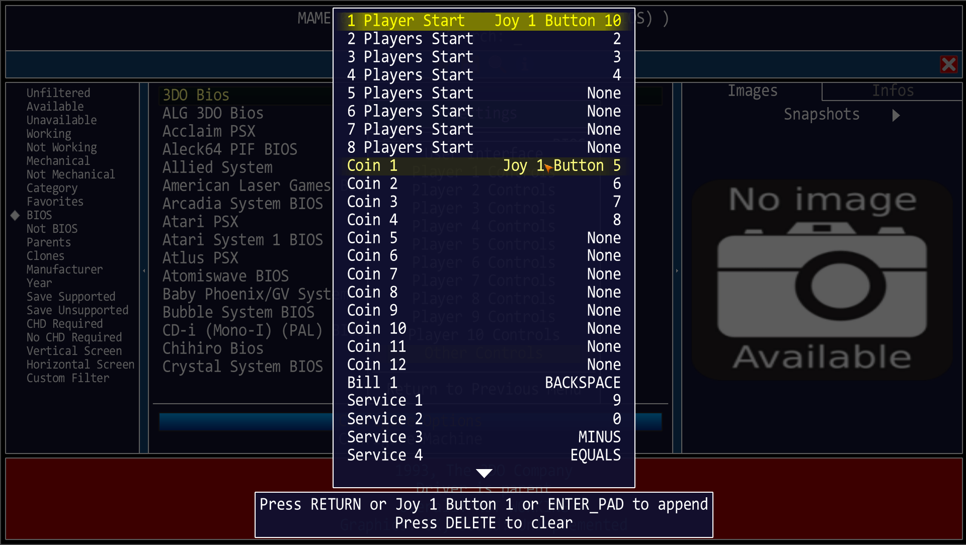Choose the Unfiltered filter
This screenshot has height=545, width=966.
point(58,93)
